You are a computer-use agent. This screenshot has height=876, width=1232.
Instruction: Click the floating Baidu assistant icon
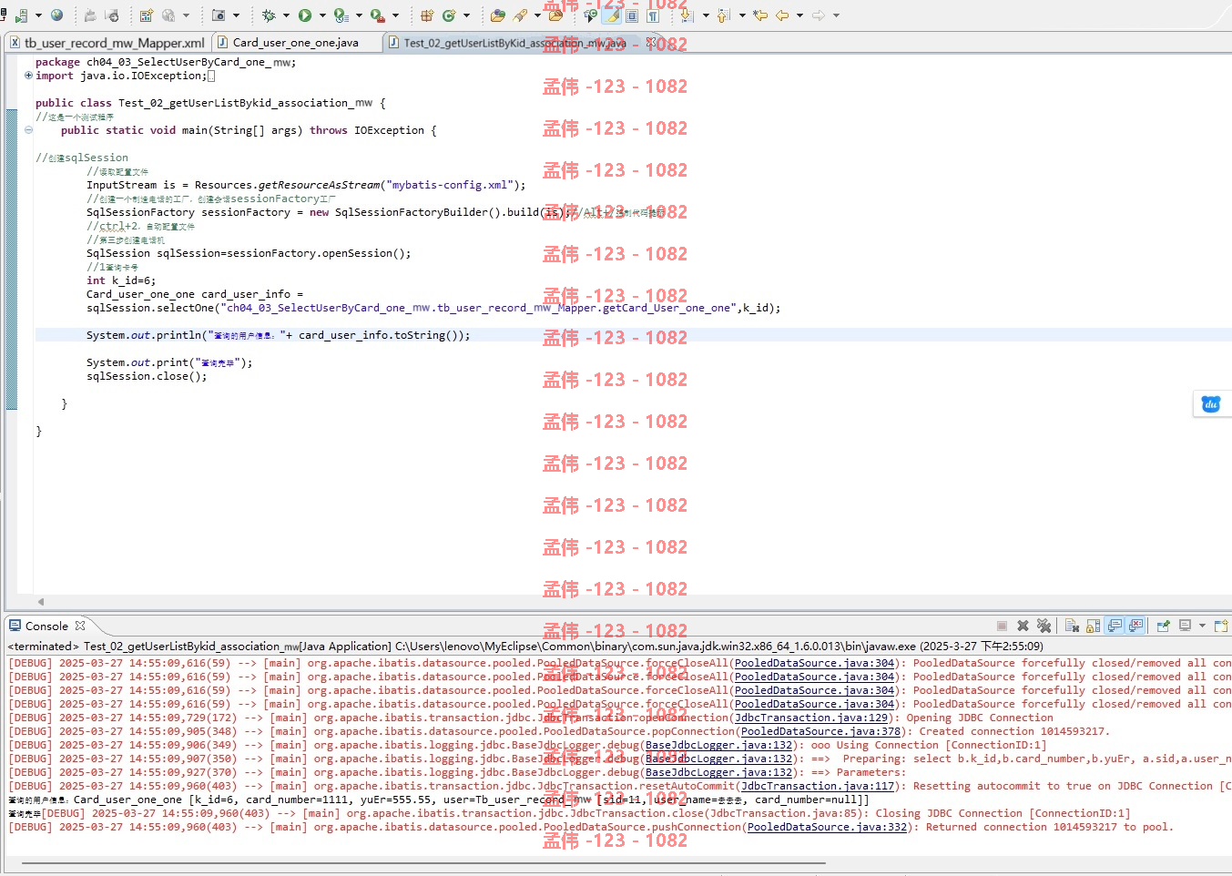pyautogui.click(x=1211, y=404)
